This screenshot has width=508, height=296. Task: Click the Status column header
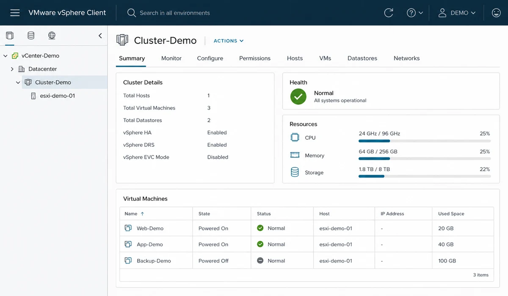[x=282, y=214]
